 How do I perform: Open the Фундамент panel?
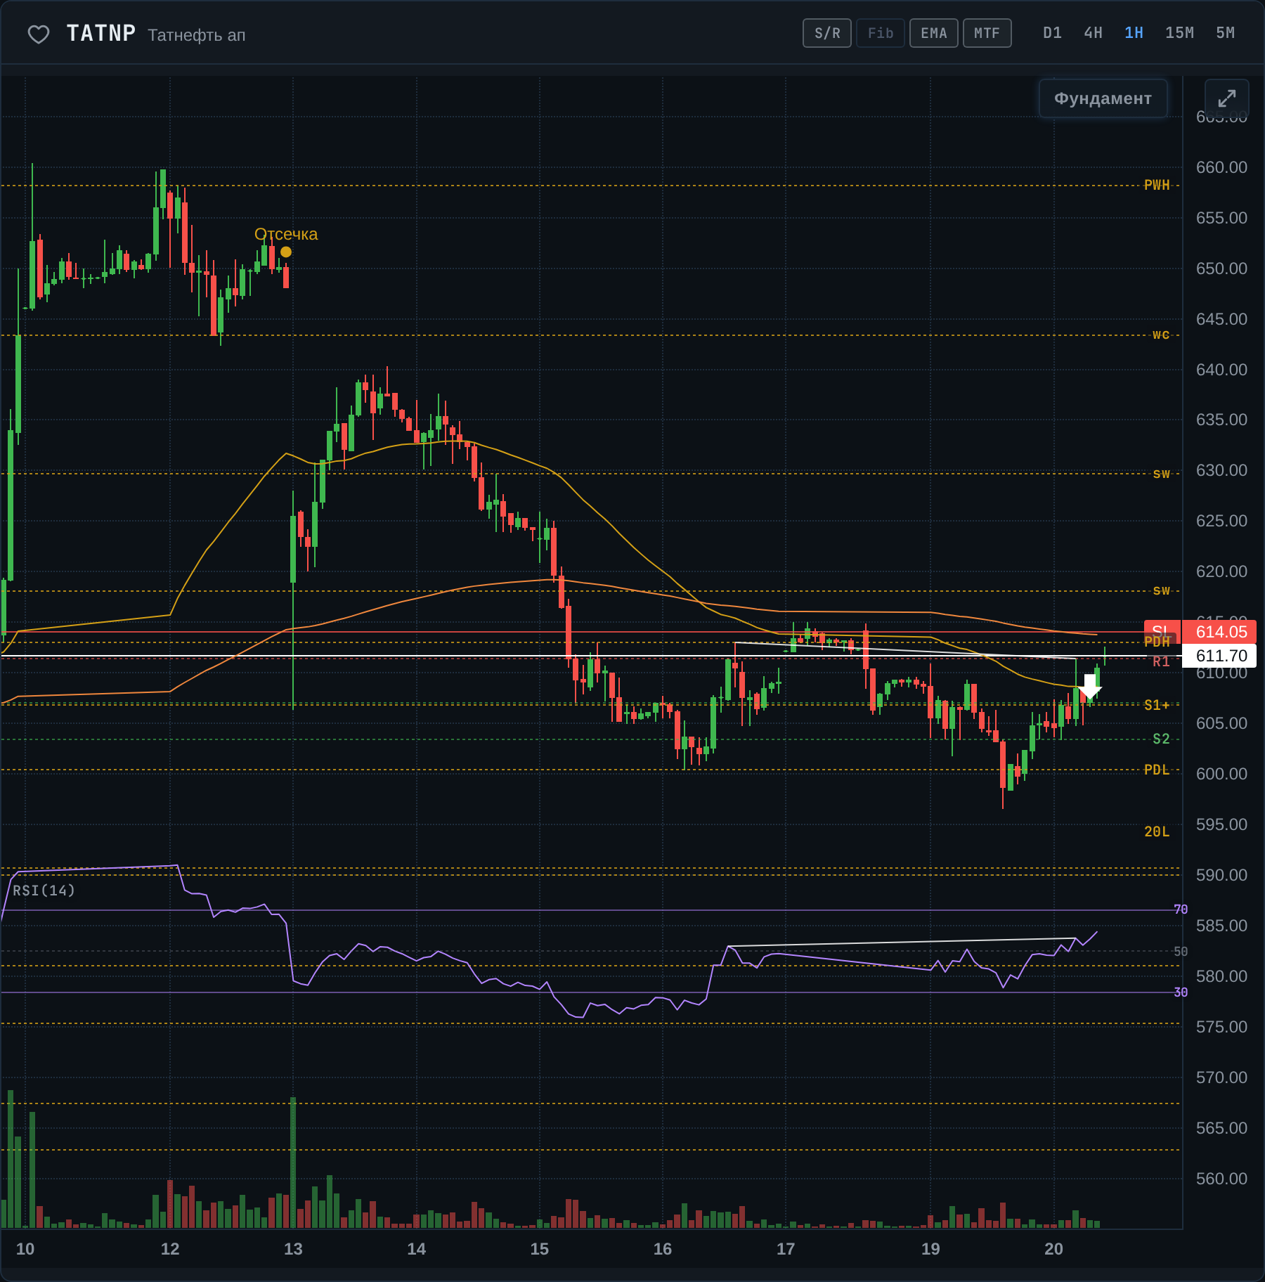tap(1103, 98)
